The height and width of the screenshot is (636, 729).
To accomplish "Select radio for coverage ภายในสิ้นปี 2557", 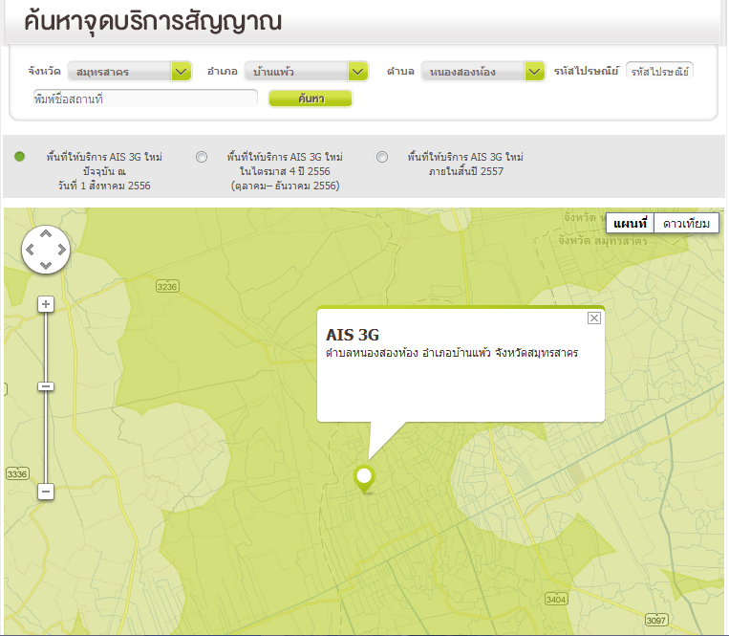I will pyautogui.click(x=382, y=157).
